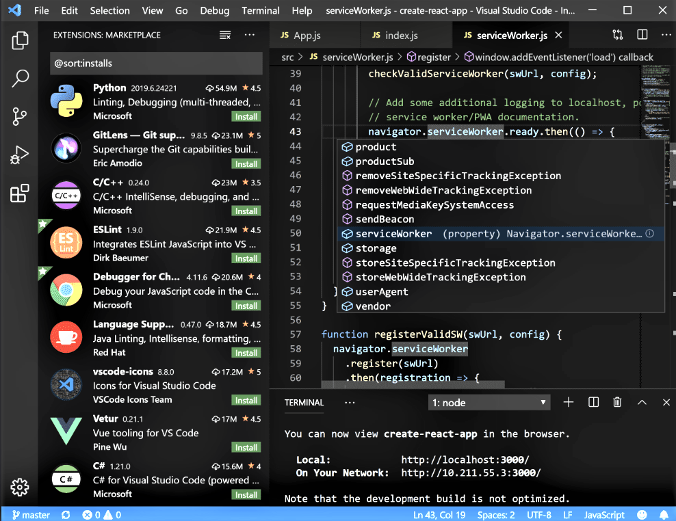Image resolution: width=676 pixels, height=521 pixels.
Task: Open the File menu
Action: (41, 10)
